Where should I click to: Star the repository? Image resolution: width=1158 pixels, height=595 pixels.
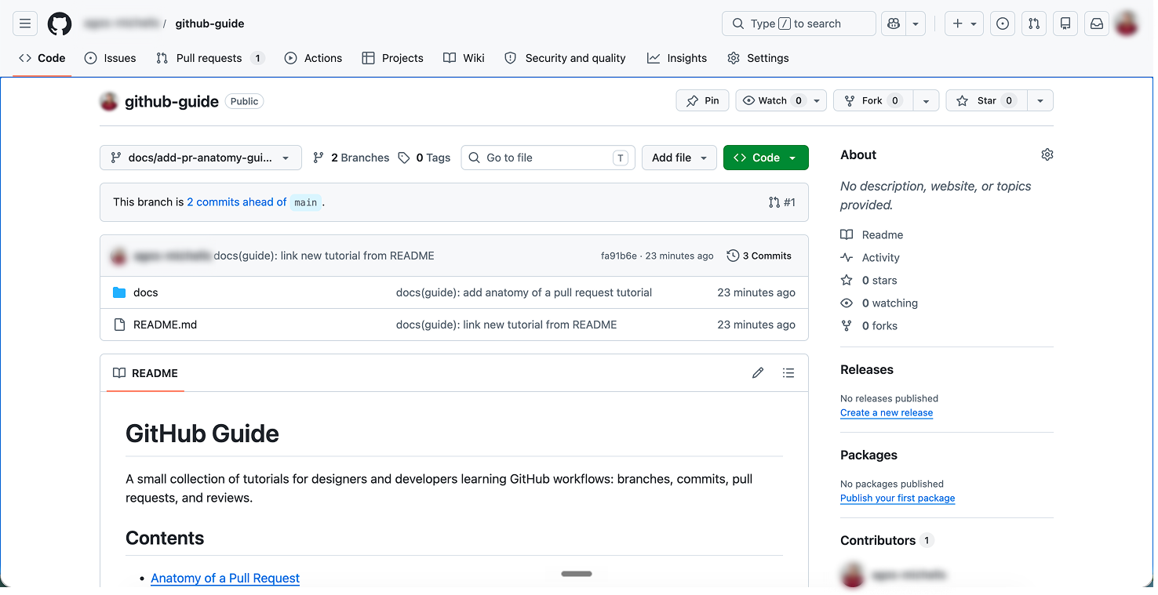(x=986, y=100)
